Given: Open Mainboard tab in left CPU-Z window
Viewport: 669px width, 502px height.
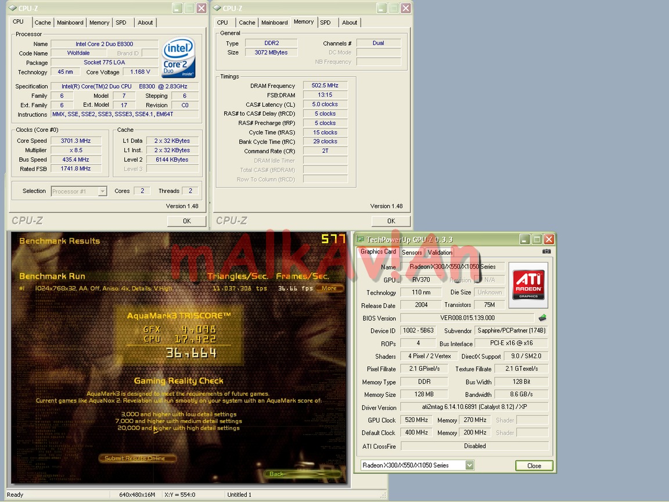Looking at the screenshot, I should pyautogui.click(x=70, y=23).
